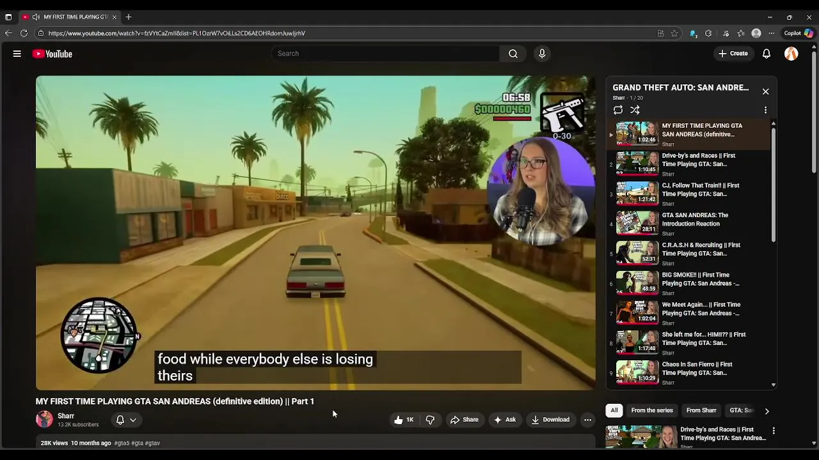Click the Create button

pyautogui.click(x=733, y=54)
